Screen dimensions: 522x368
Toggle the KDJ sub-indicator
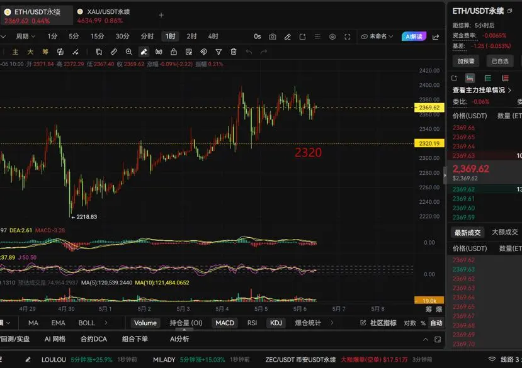pos(276,323)
